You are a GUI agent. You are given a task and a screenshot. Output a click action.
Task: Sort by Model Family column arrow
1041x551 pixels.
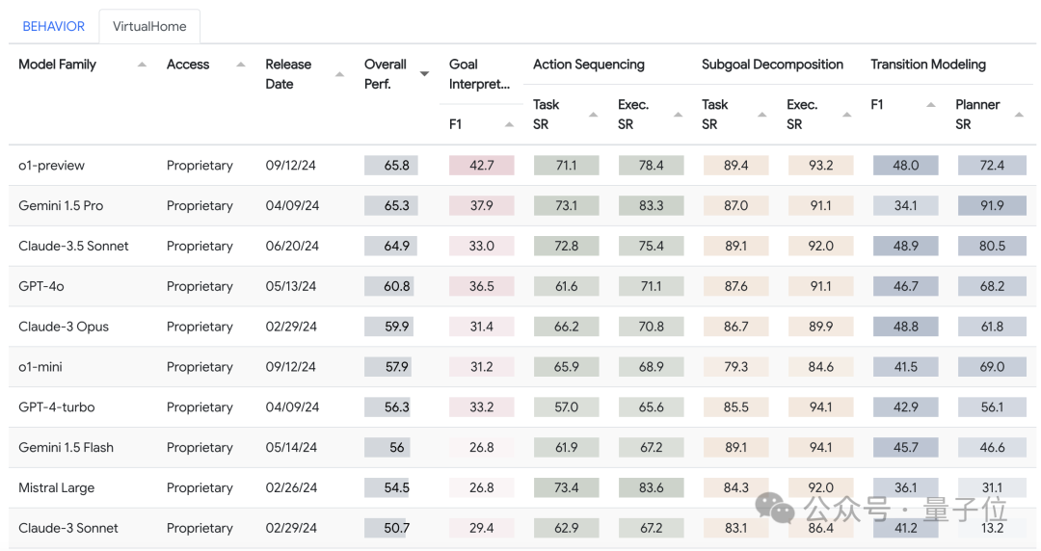(143, 65)
